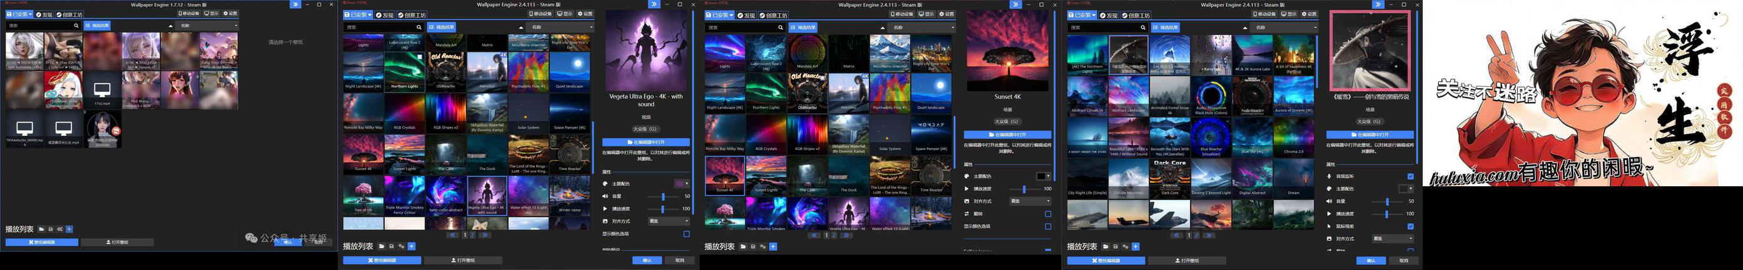
Task: Switch to 发现 tab in 暖雪 window
Action: tap(1110, 15)
